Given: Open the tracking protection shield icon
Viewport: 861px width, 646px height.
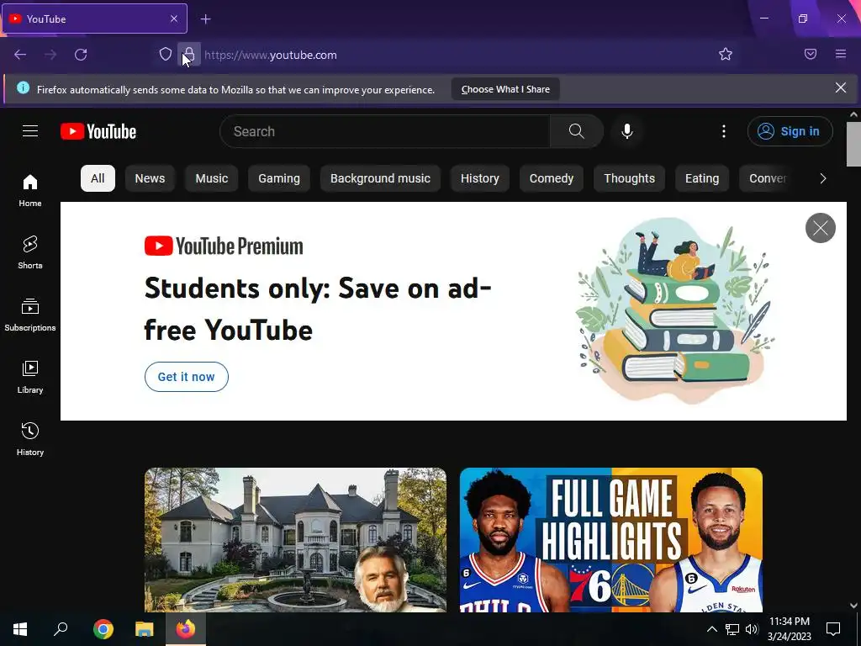Looking at the screenshot, I should [166, 54].
